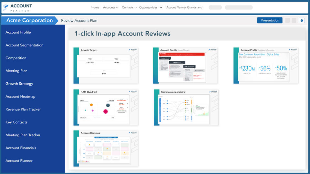
Task: Open the Meeting Plan sidebar item
Action: [x=16, y=71]
